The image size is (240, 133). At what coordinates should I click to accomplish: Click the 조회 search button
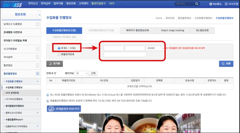226,64
